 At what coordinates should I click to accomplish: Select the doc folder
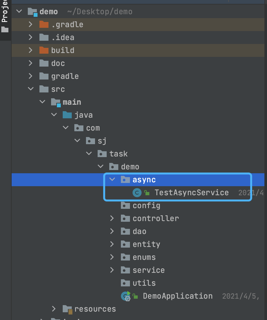tap(58, 63)
